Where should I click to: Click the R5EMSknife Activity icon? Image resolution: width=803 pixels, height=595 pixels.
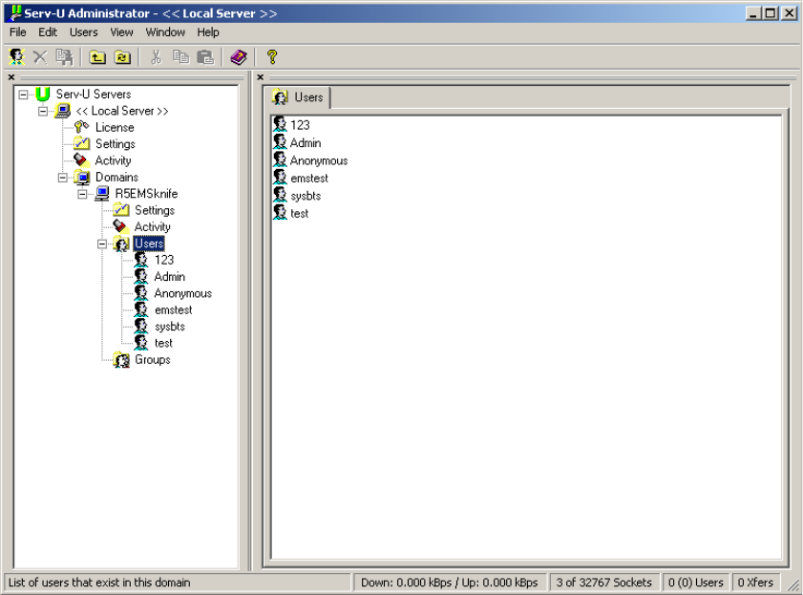coord(121,226)
